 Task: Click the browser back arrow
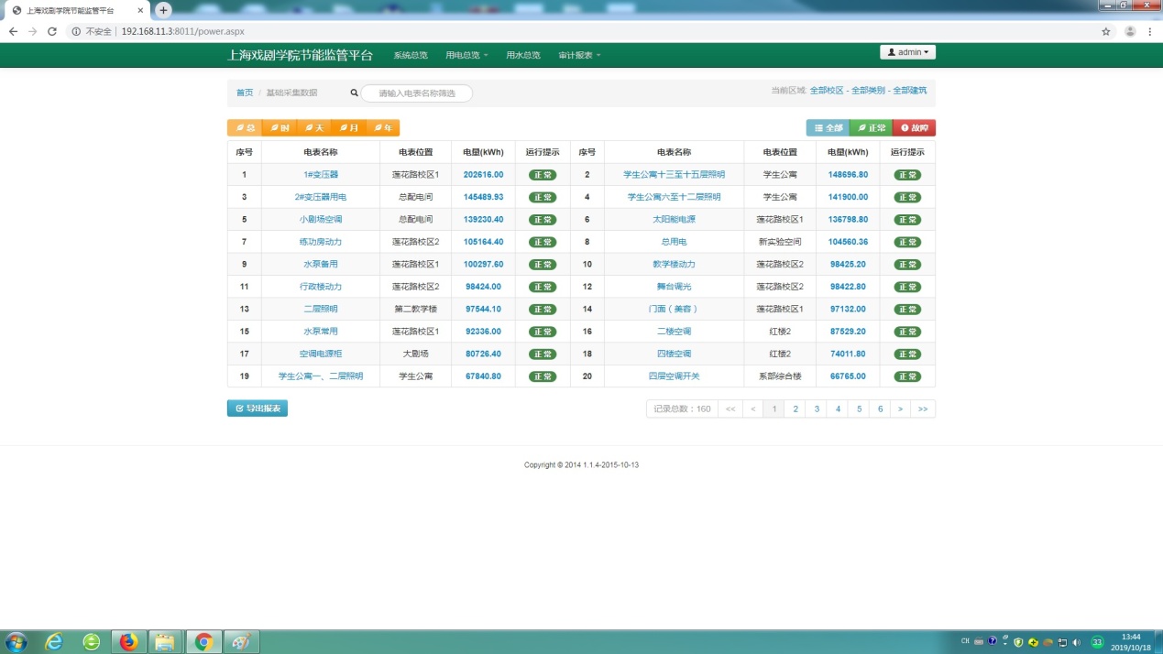pyautogui.click(x=13, y=31)
